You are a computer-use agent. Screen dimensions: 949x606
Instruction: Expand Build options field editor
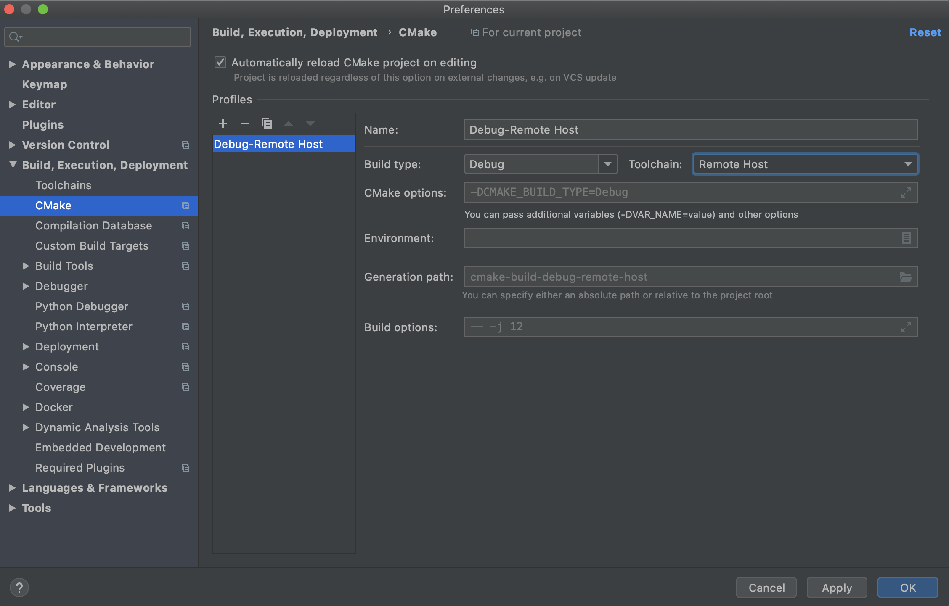tap(906, 327)
